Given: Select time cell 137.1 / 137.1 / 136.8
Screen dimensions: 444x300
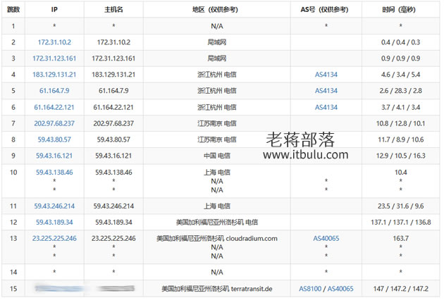Looking at the screenshot, I should (401, 222).
